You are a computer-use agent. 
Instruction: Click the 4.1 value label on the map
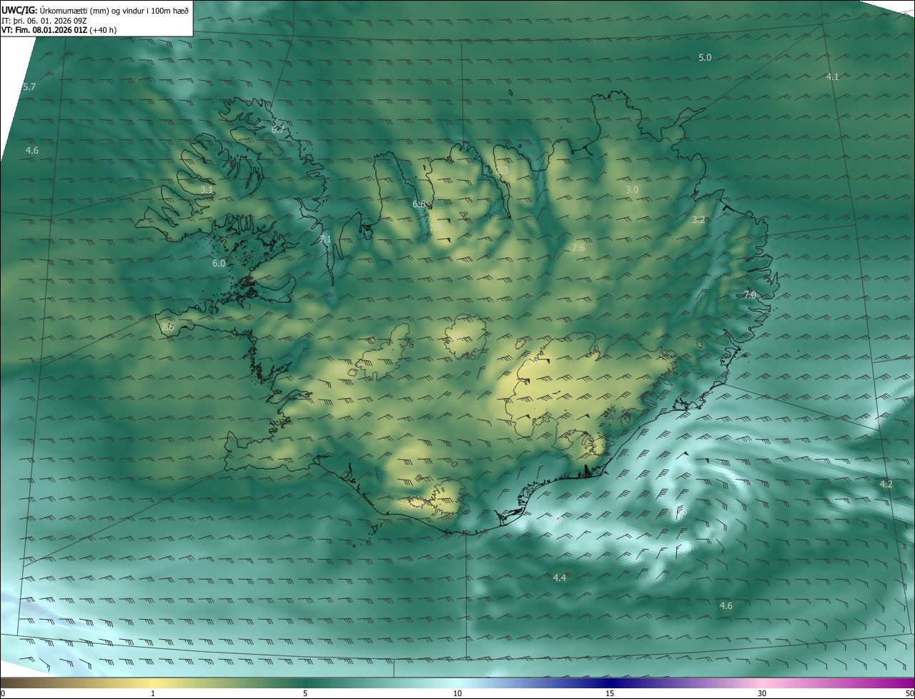[x=833, y=76]
